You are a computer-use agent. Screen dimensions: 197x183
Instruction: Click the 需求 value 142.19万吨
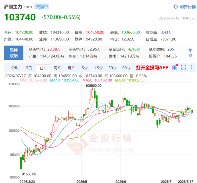point(130,56)
